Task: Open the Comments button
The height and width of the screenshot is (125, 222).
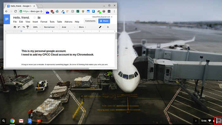Action: [x=90, y=21]
